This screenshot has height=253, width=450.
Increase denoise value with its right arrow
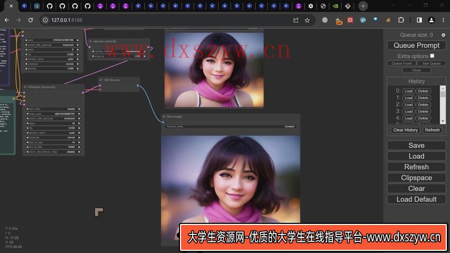(x=78, y=69)
